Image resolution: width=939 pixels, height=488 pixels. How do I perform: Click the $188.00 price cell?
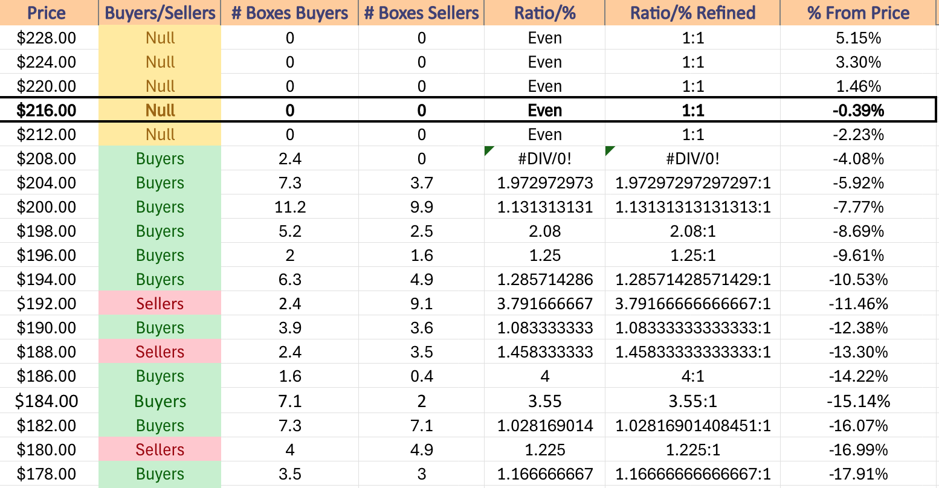tap(49, 352)
